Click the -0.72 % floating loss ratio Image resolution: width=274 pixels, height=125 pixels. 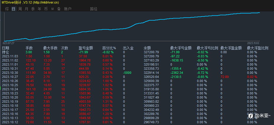click(202, 73)
